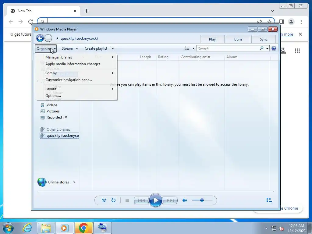Click the playback seek bar

point(156,191)
